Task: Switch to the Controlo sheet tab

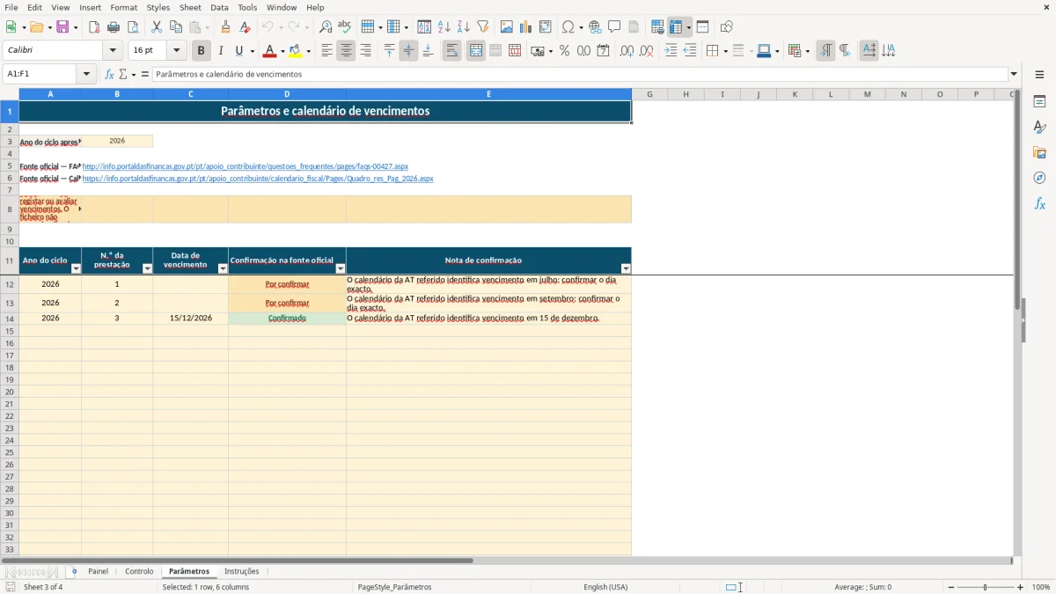Action: pyautogui.click(x=139, y=572)
